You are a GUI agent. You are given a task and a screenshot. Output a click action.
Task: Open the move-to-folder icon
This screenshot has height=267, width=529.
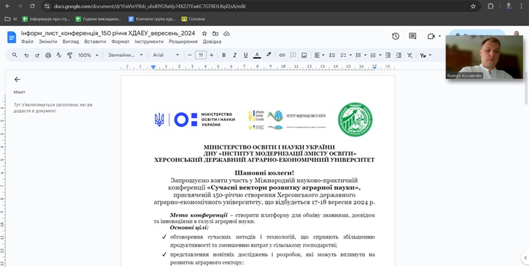[215, 34]
